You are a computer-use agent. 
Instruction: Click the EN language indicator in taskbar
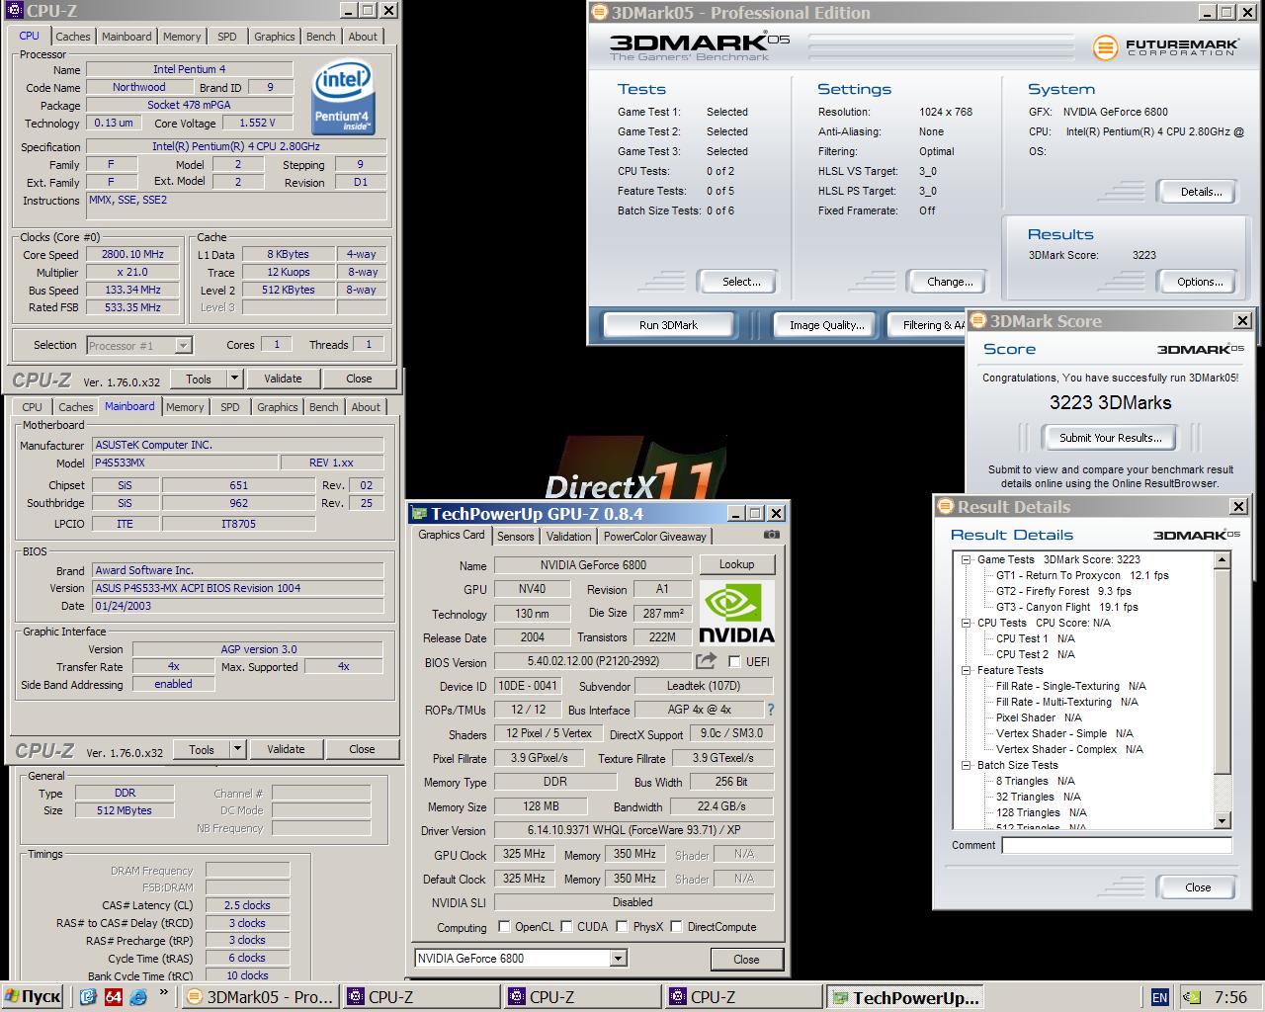(1159, 998)
